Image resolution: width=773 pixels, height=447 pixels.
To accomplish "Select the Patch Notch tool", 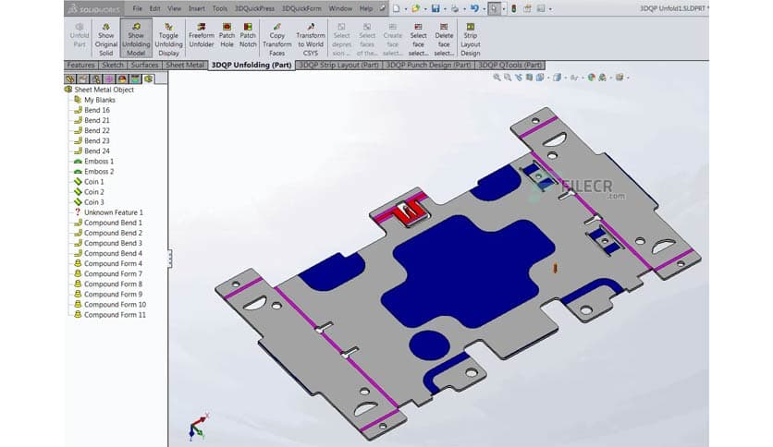I will pyautogui.click(x=248, y=35).
